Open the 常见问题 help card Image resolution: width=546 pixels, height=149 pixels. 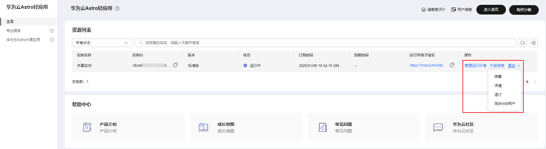click(x=364, y=127)
